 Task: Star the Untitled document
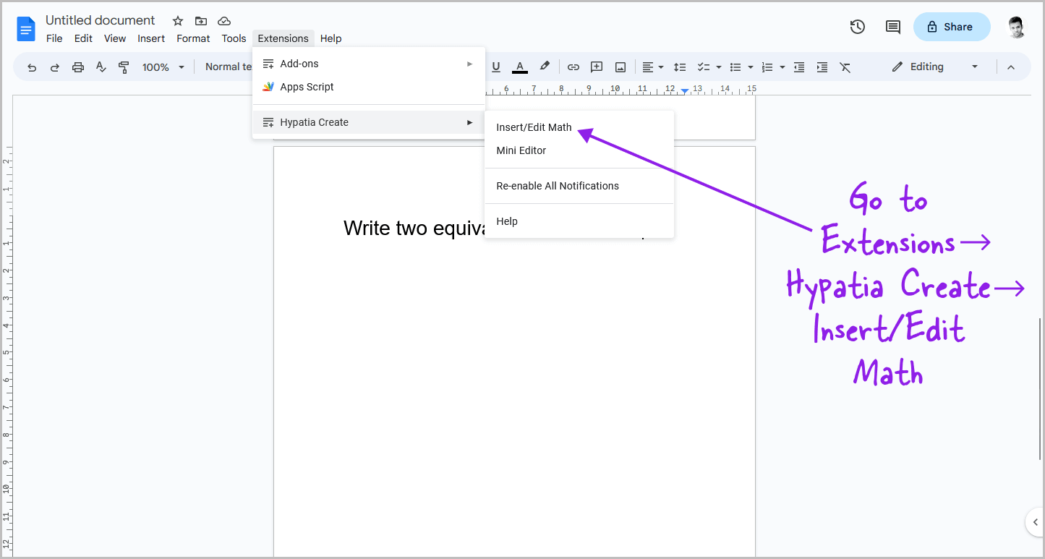(x=178, y=21)
